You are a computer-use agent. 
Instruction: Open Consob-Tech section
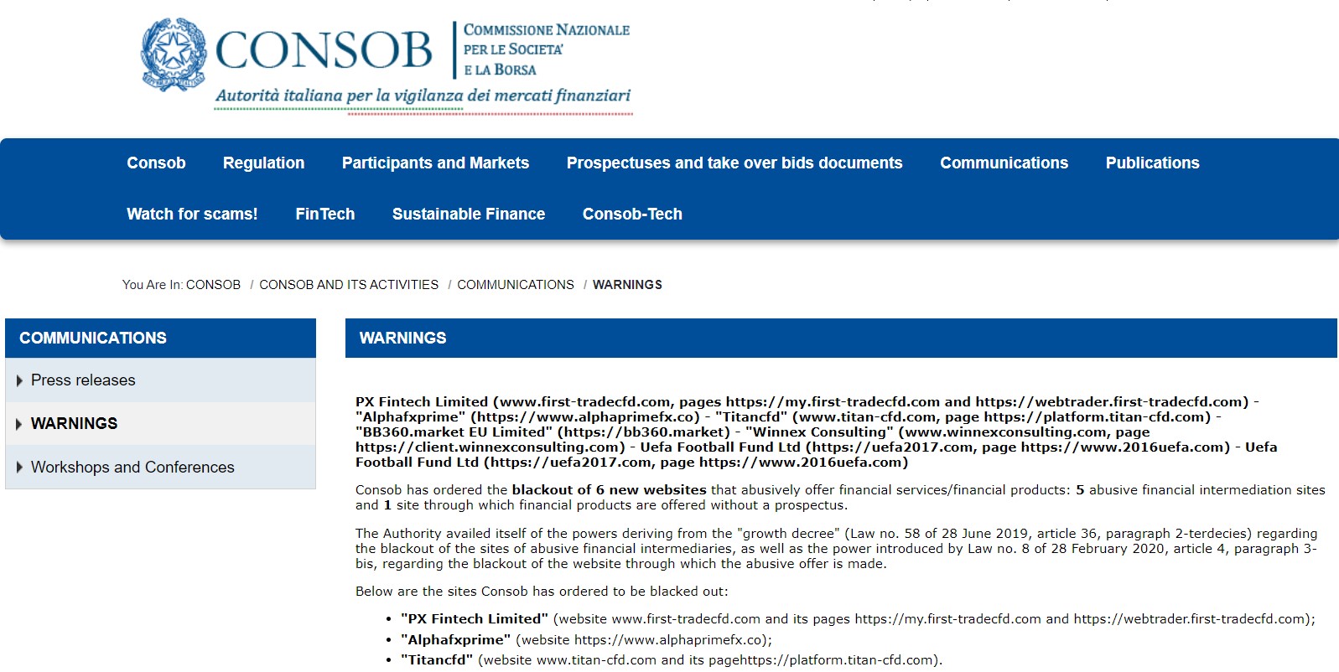coord(632,215)
